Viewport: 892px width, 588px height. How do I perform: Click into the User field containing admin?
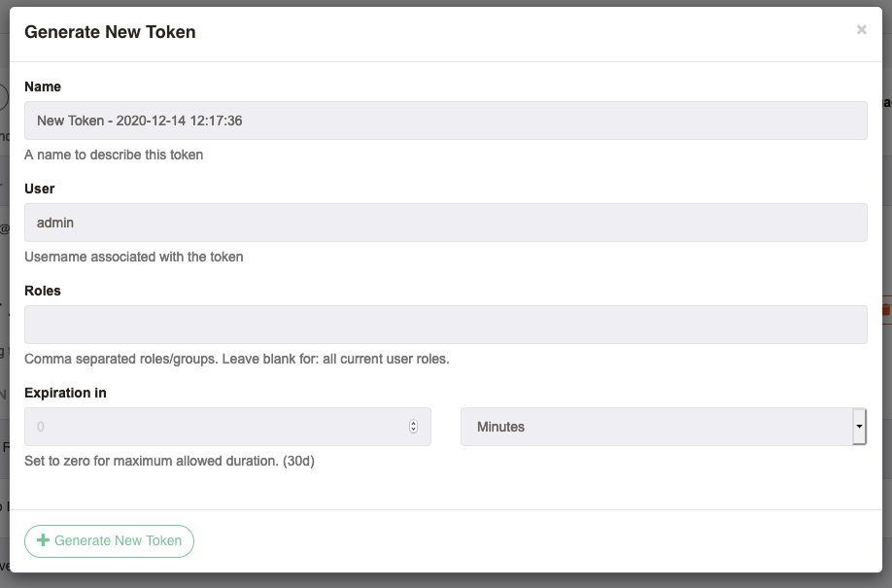tap(445, 223)
